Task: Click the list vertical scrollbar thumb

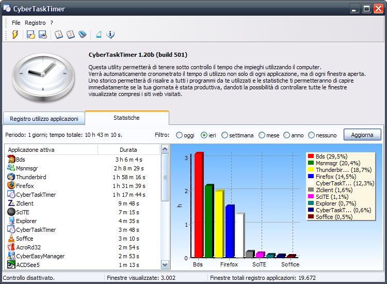Action: pyautogui.click(x=165, y=177)
